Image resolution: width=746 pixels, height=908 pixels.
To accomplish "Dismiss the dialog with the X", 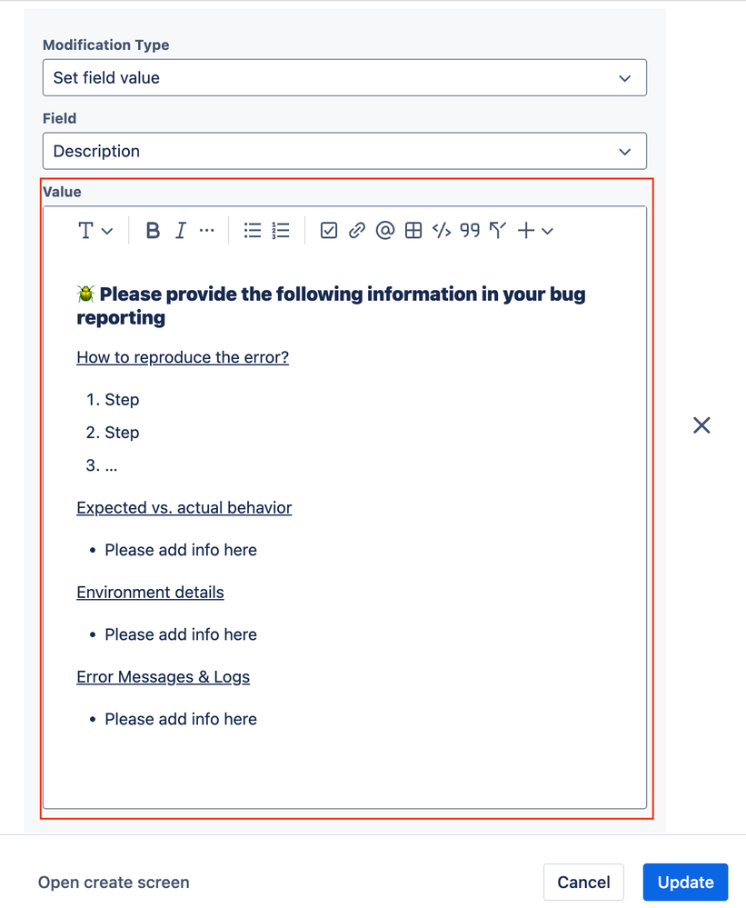I will [701, 424].
